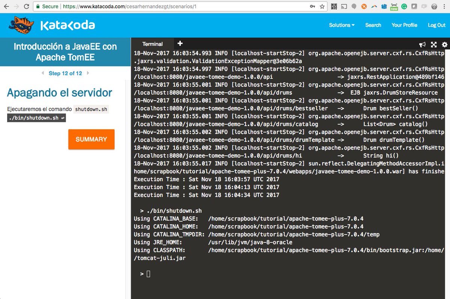Image resolution: width=450 pixels, height=299 pixels.
Task: Click scenario title 'Introducción a JavaEE con Apache TomEE'
Action: (x=65, y=52)
